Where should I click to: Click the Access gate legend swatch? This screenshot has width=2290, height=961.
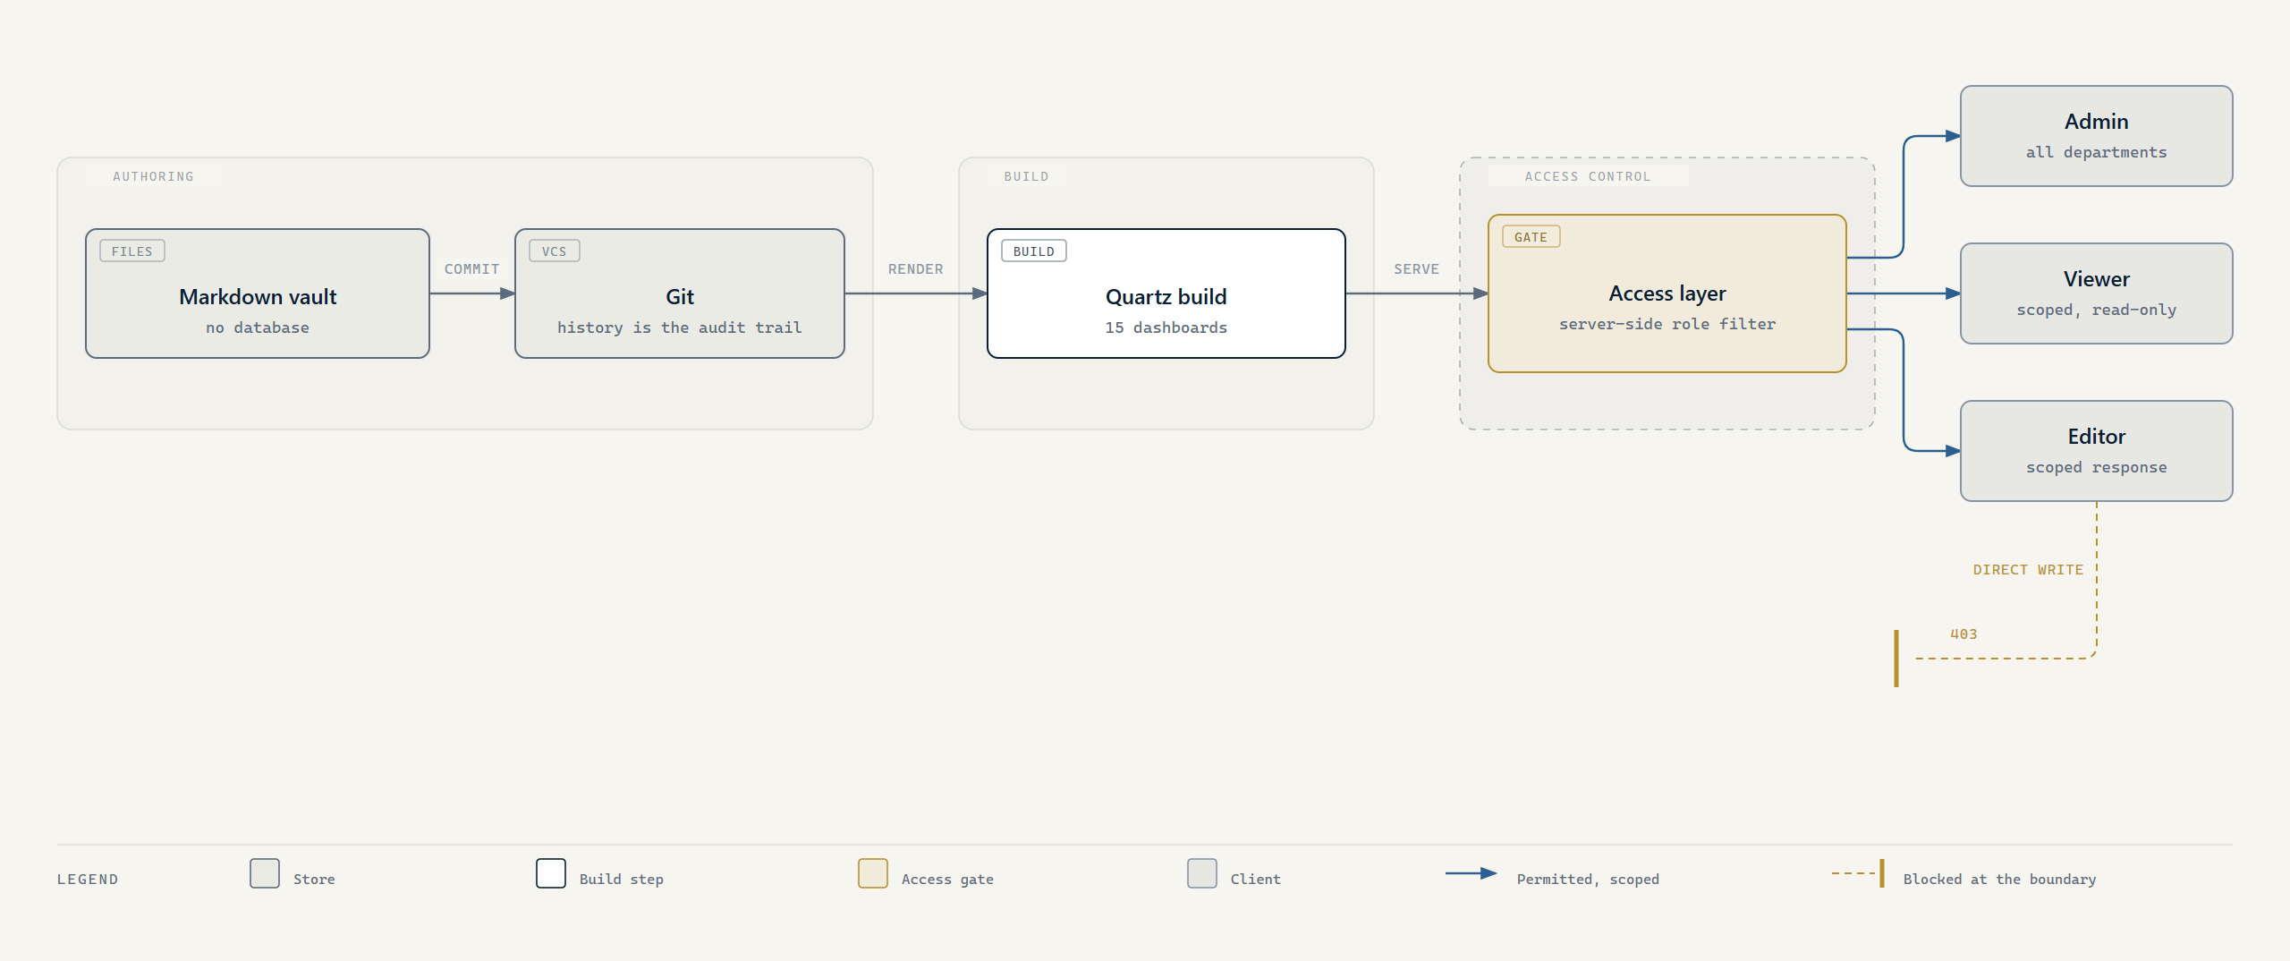873,873
